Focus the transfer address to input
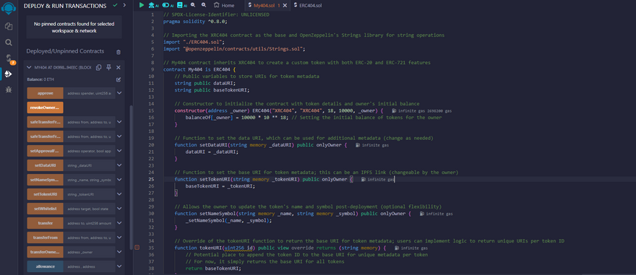The image size is (636, 275). (89, 223)
